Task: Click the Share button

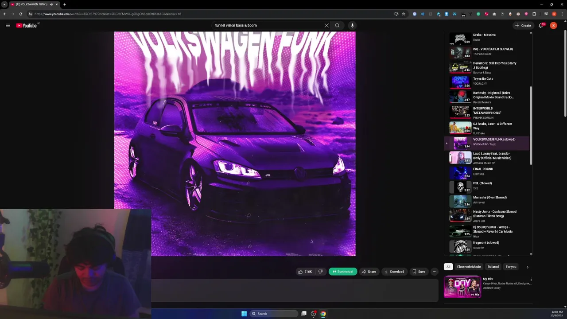Action: point(369,272)
